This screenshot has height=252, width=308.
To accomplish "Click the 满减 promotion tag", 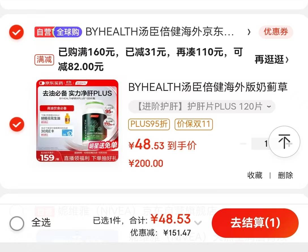I will pos(44,59).
